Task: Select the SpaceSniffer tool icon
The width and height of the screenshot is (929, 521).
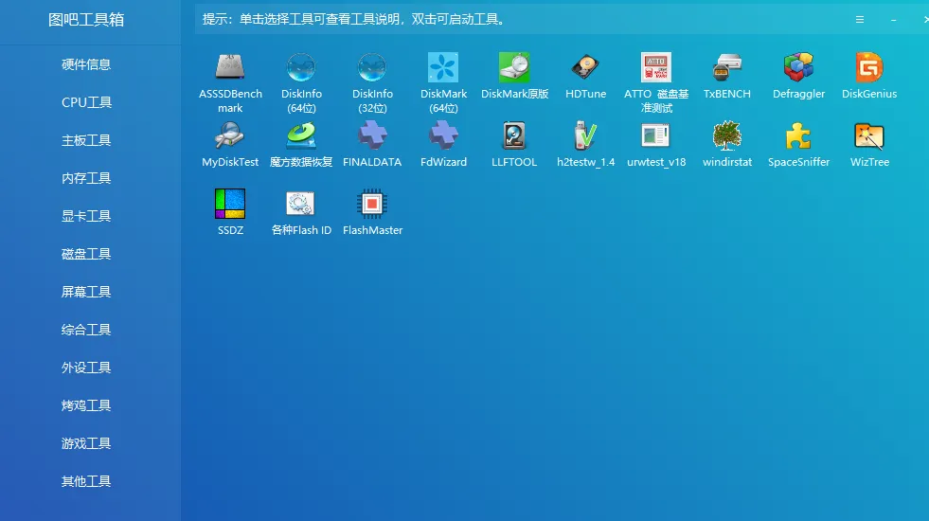Action: [x=798, y=135]
